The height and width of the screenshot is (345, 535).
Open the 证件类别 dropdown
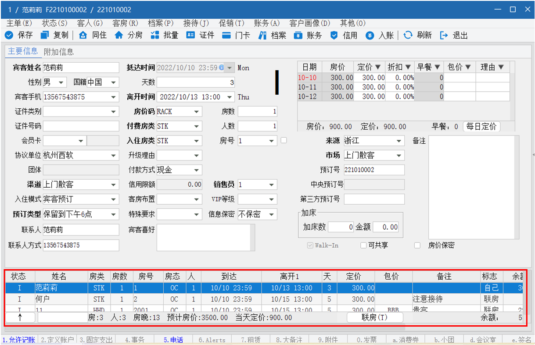114,111
